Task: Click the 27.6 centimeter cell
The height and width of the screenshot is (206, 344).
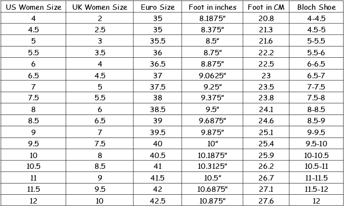Action: coord(266,201)
